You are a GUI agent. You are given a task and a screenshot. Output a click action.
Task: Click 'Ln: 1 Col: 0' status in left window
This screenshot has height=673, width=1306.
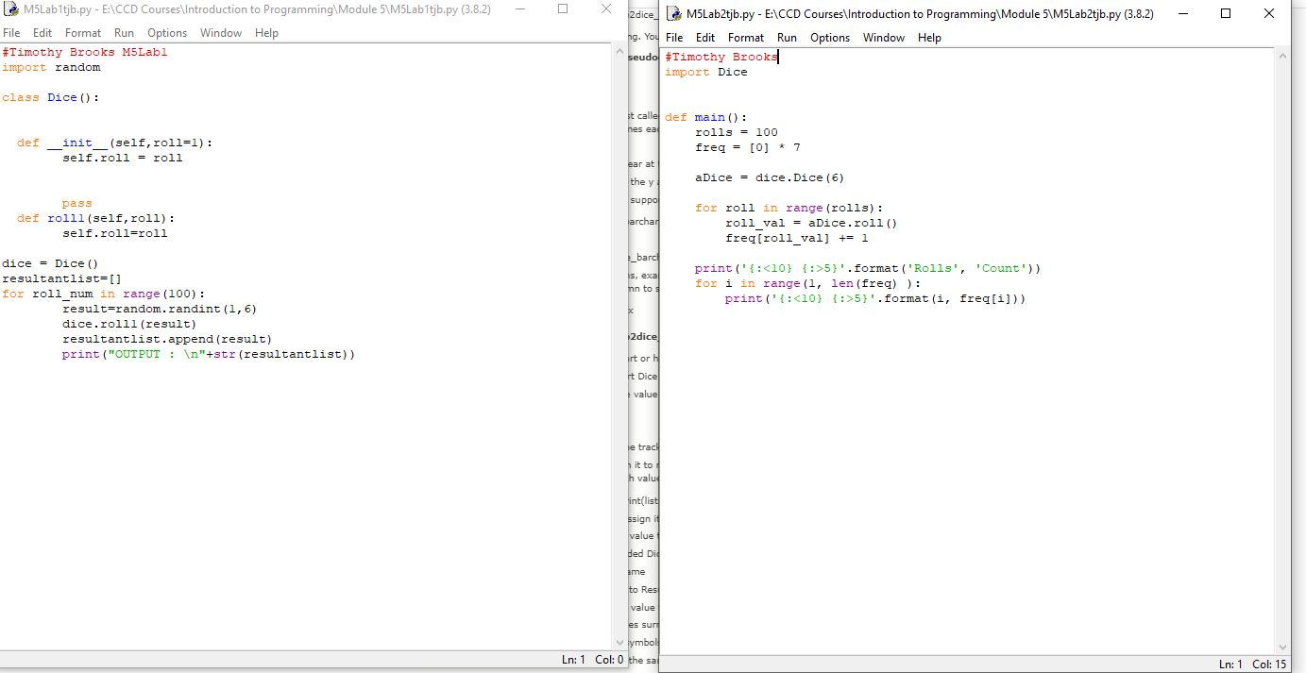[592, 660]
